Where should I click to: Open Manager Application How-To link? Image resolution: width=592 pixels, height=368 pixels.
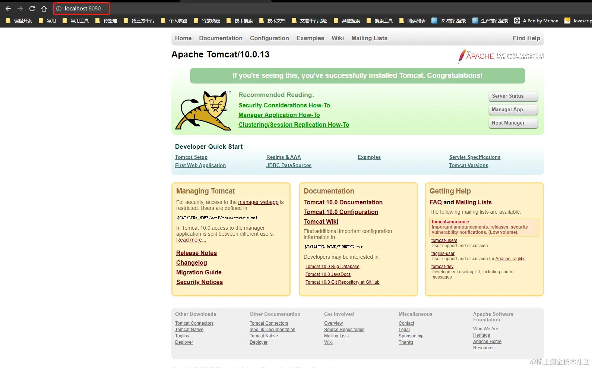click(x=279, y=115)
